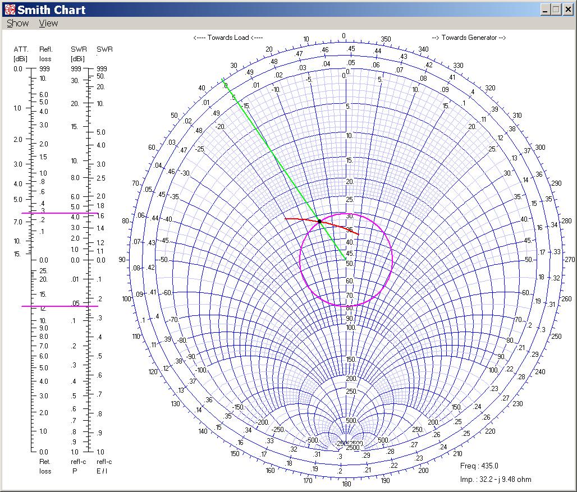577x492 pixels.
Task: Click the "Towards Load" direction label
Action: [x=228, y=38]
